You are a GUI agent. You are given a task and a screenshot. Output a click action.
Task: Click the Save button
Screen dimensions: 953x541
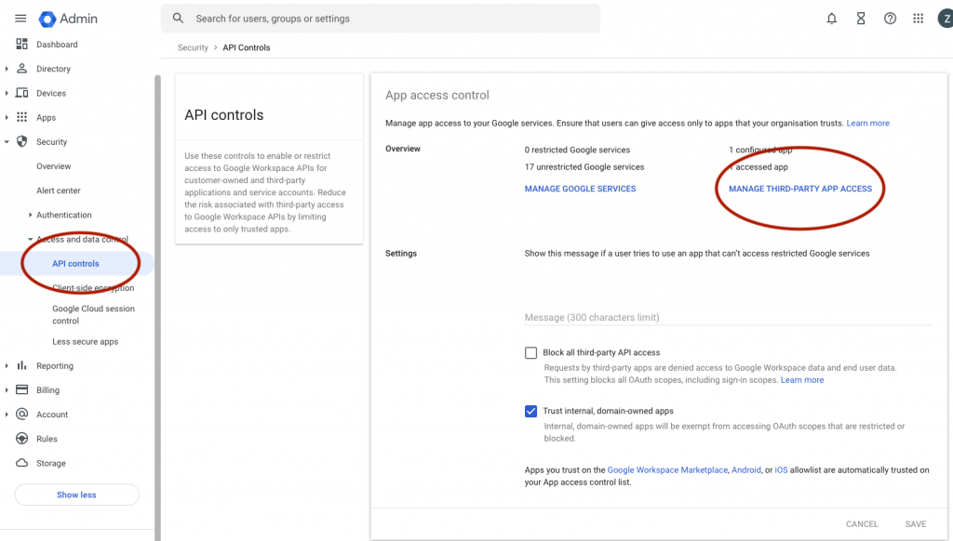pos(916,524)
